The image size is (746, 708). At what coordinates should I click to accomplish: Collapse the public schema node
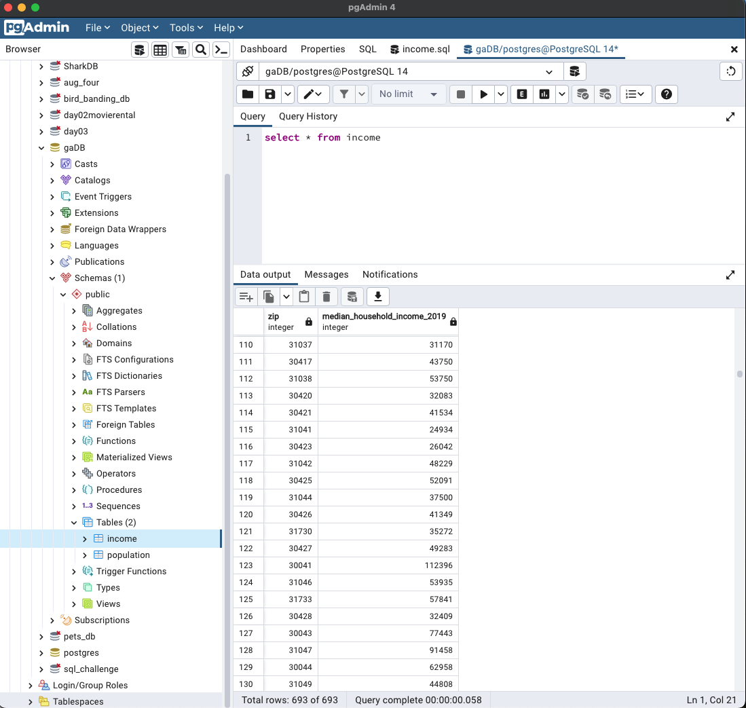63,294
